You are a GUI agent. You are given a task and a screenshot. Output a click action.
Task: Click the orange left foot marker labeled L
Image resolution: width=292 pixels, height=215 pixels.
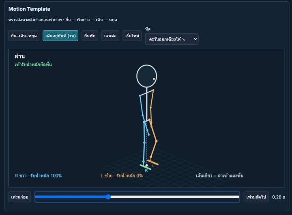click(x=153, y=162)
